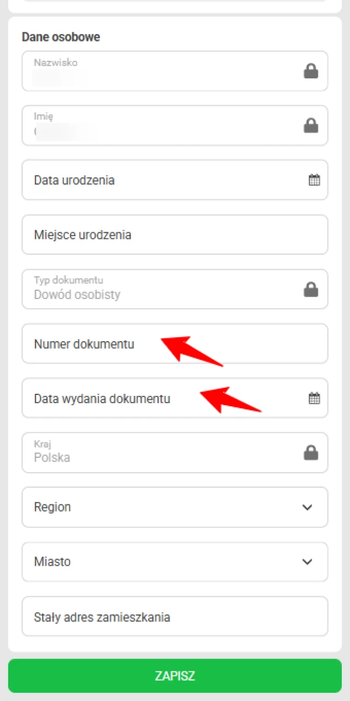Click the ZAPISZ button

[175, 676]
